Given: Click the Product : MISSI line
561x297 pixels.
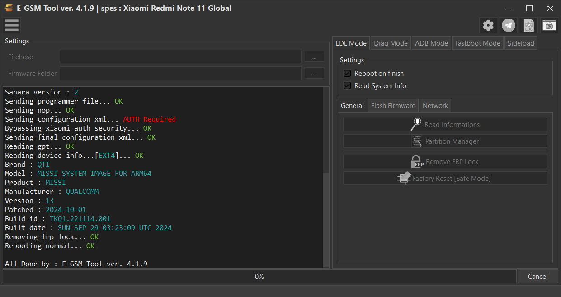Looking at the screenshot, I should click(x=35, y=183).
